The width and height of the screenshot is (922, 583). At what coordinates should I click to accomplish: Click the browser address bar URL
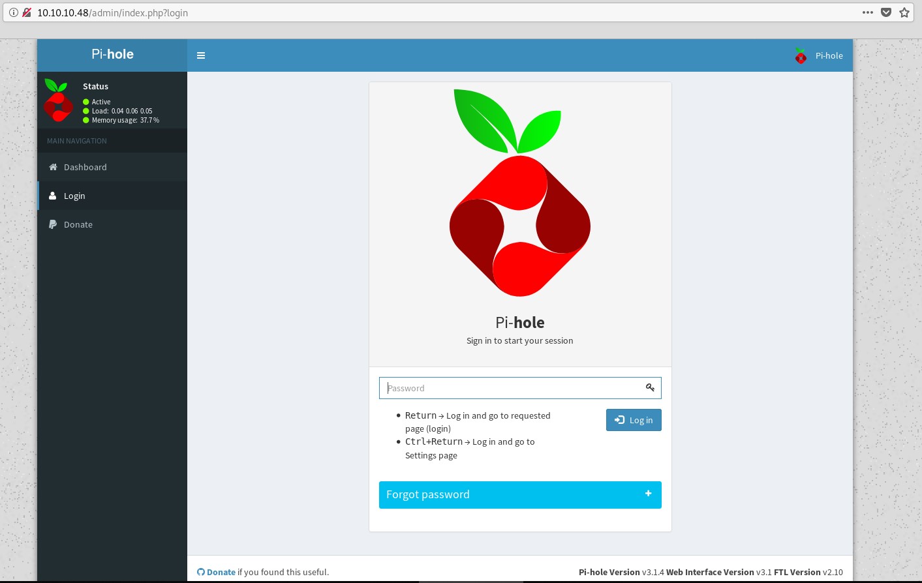pyautogui.click(x=112, y=12)
